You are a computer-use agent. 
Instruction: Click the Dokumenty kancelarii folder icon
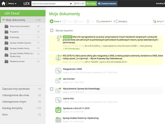(x=6, y=26)
